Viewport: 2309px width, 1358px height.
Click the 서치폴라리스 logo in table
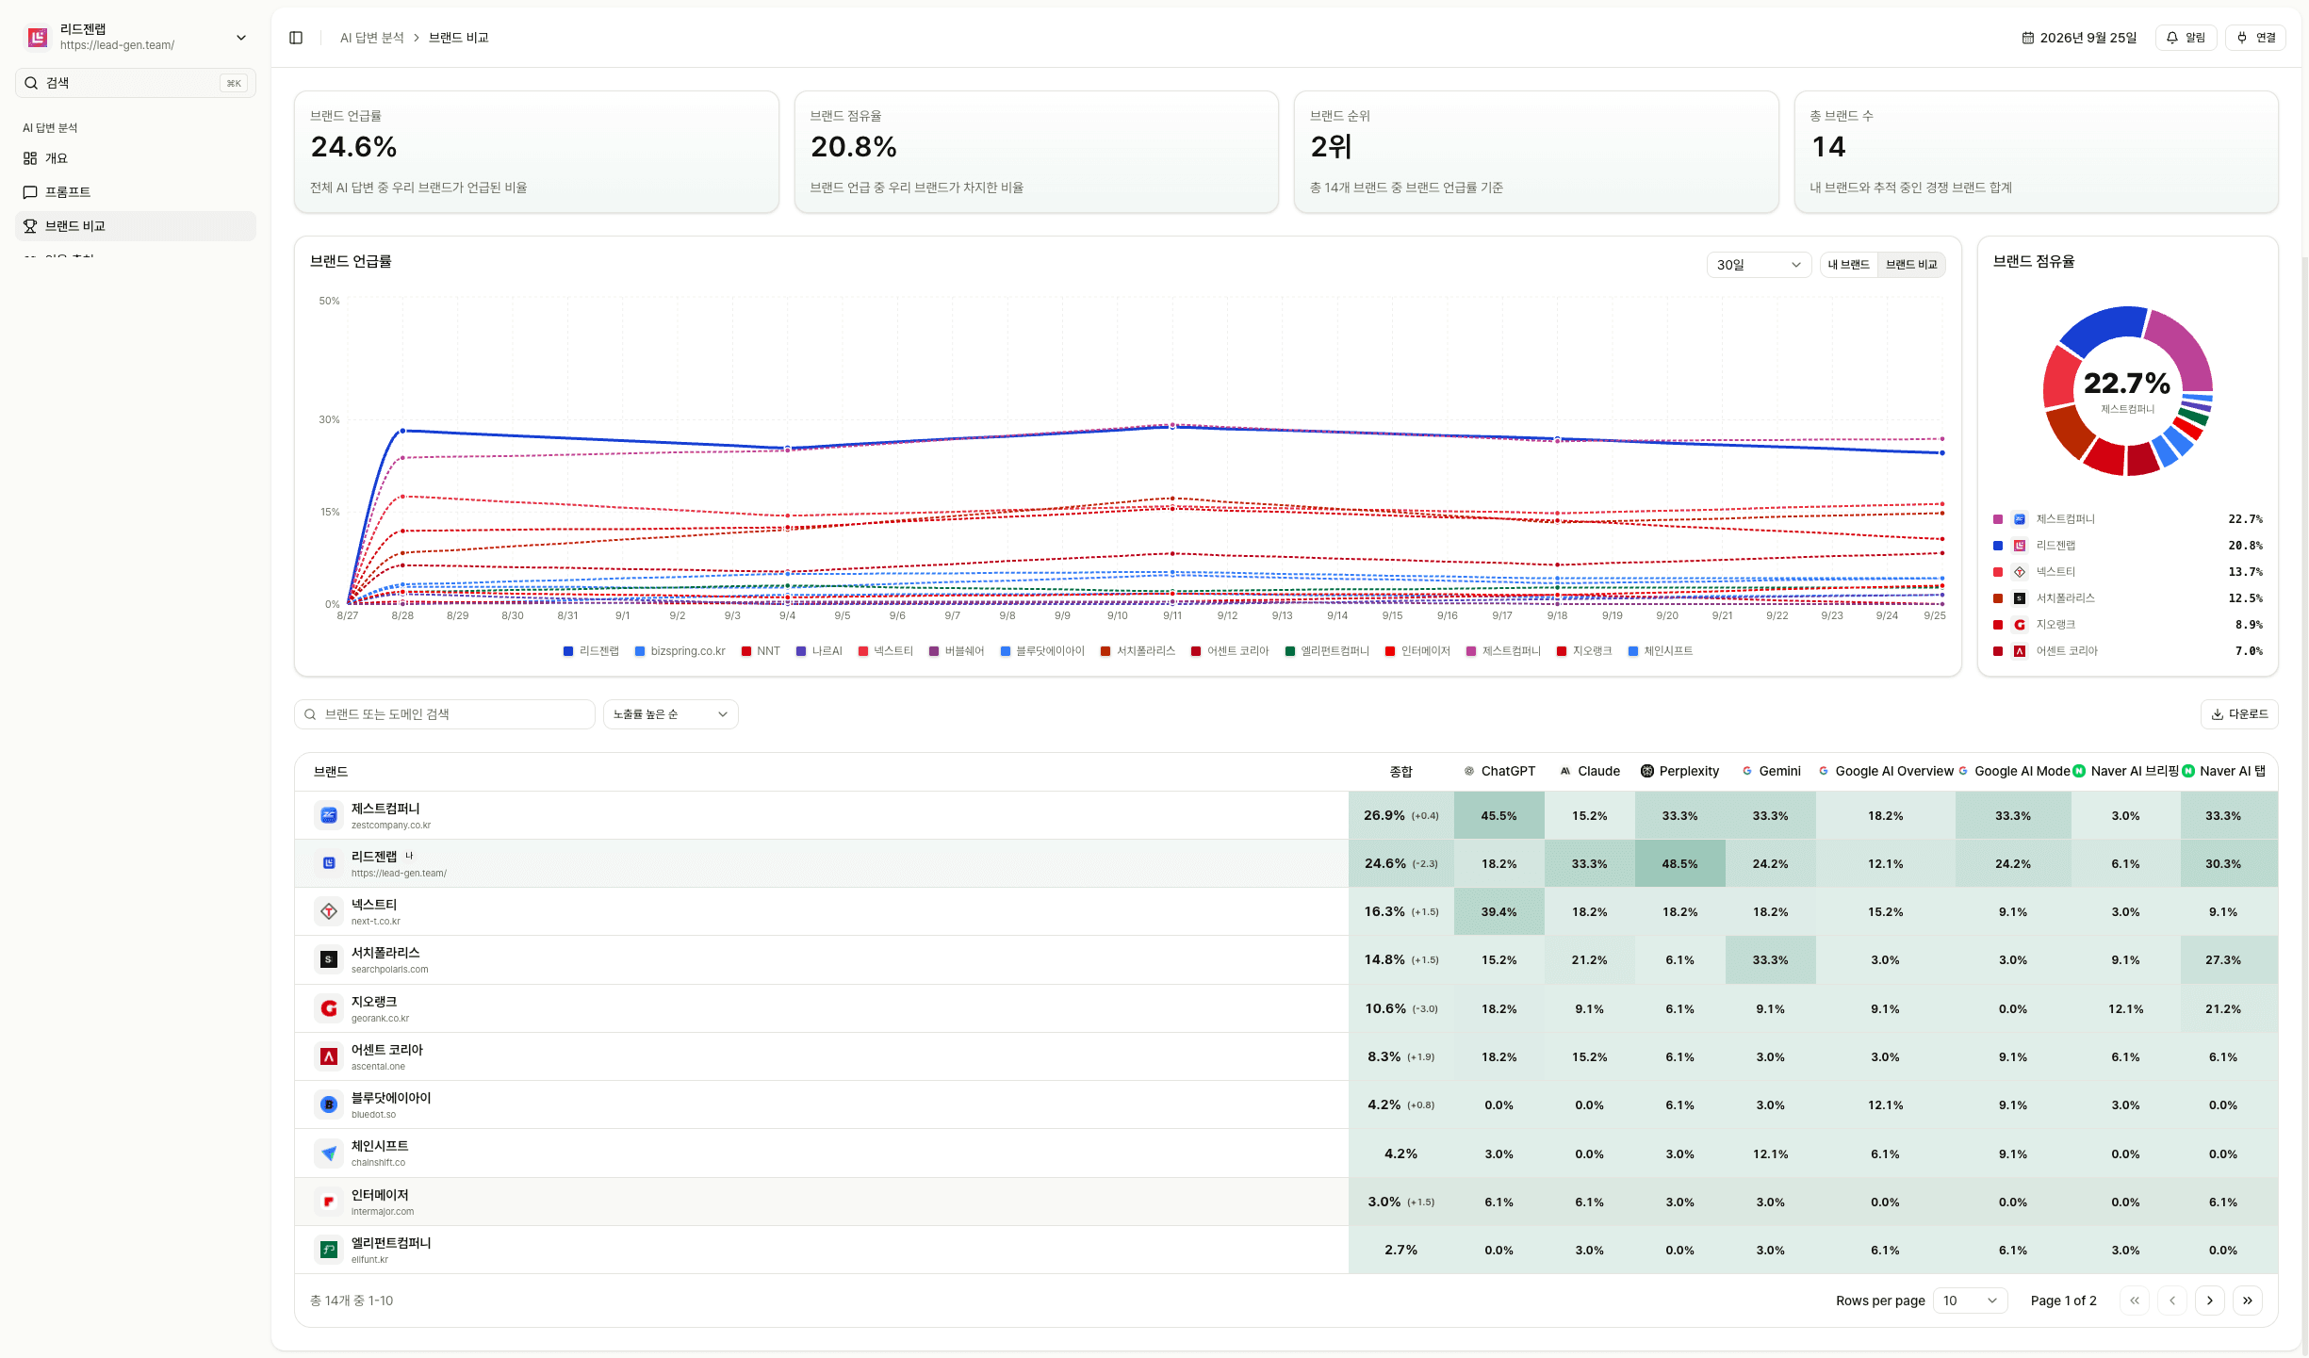(x=329, y=959)
